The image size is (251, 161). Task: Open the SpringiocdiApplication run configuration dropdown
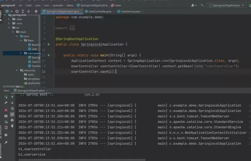(226, 5)
